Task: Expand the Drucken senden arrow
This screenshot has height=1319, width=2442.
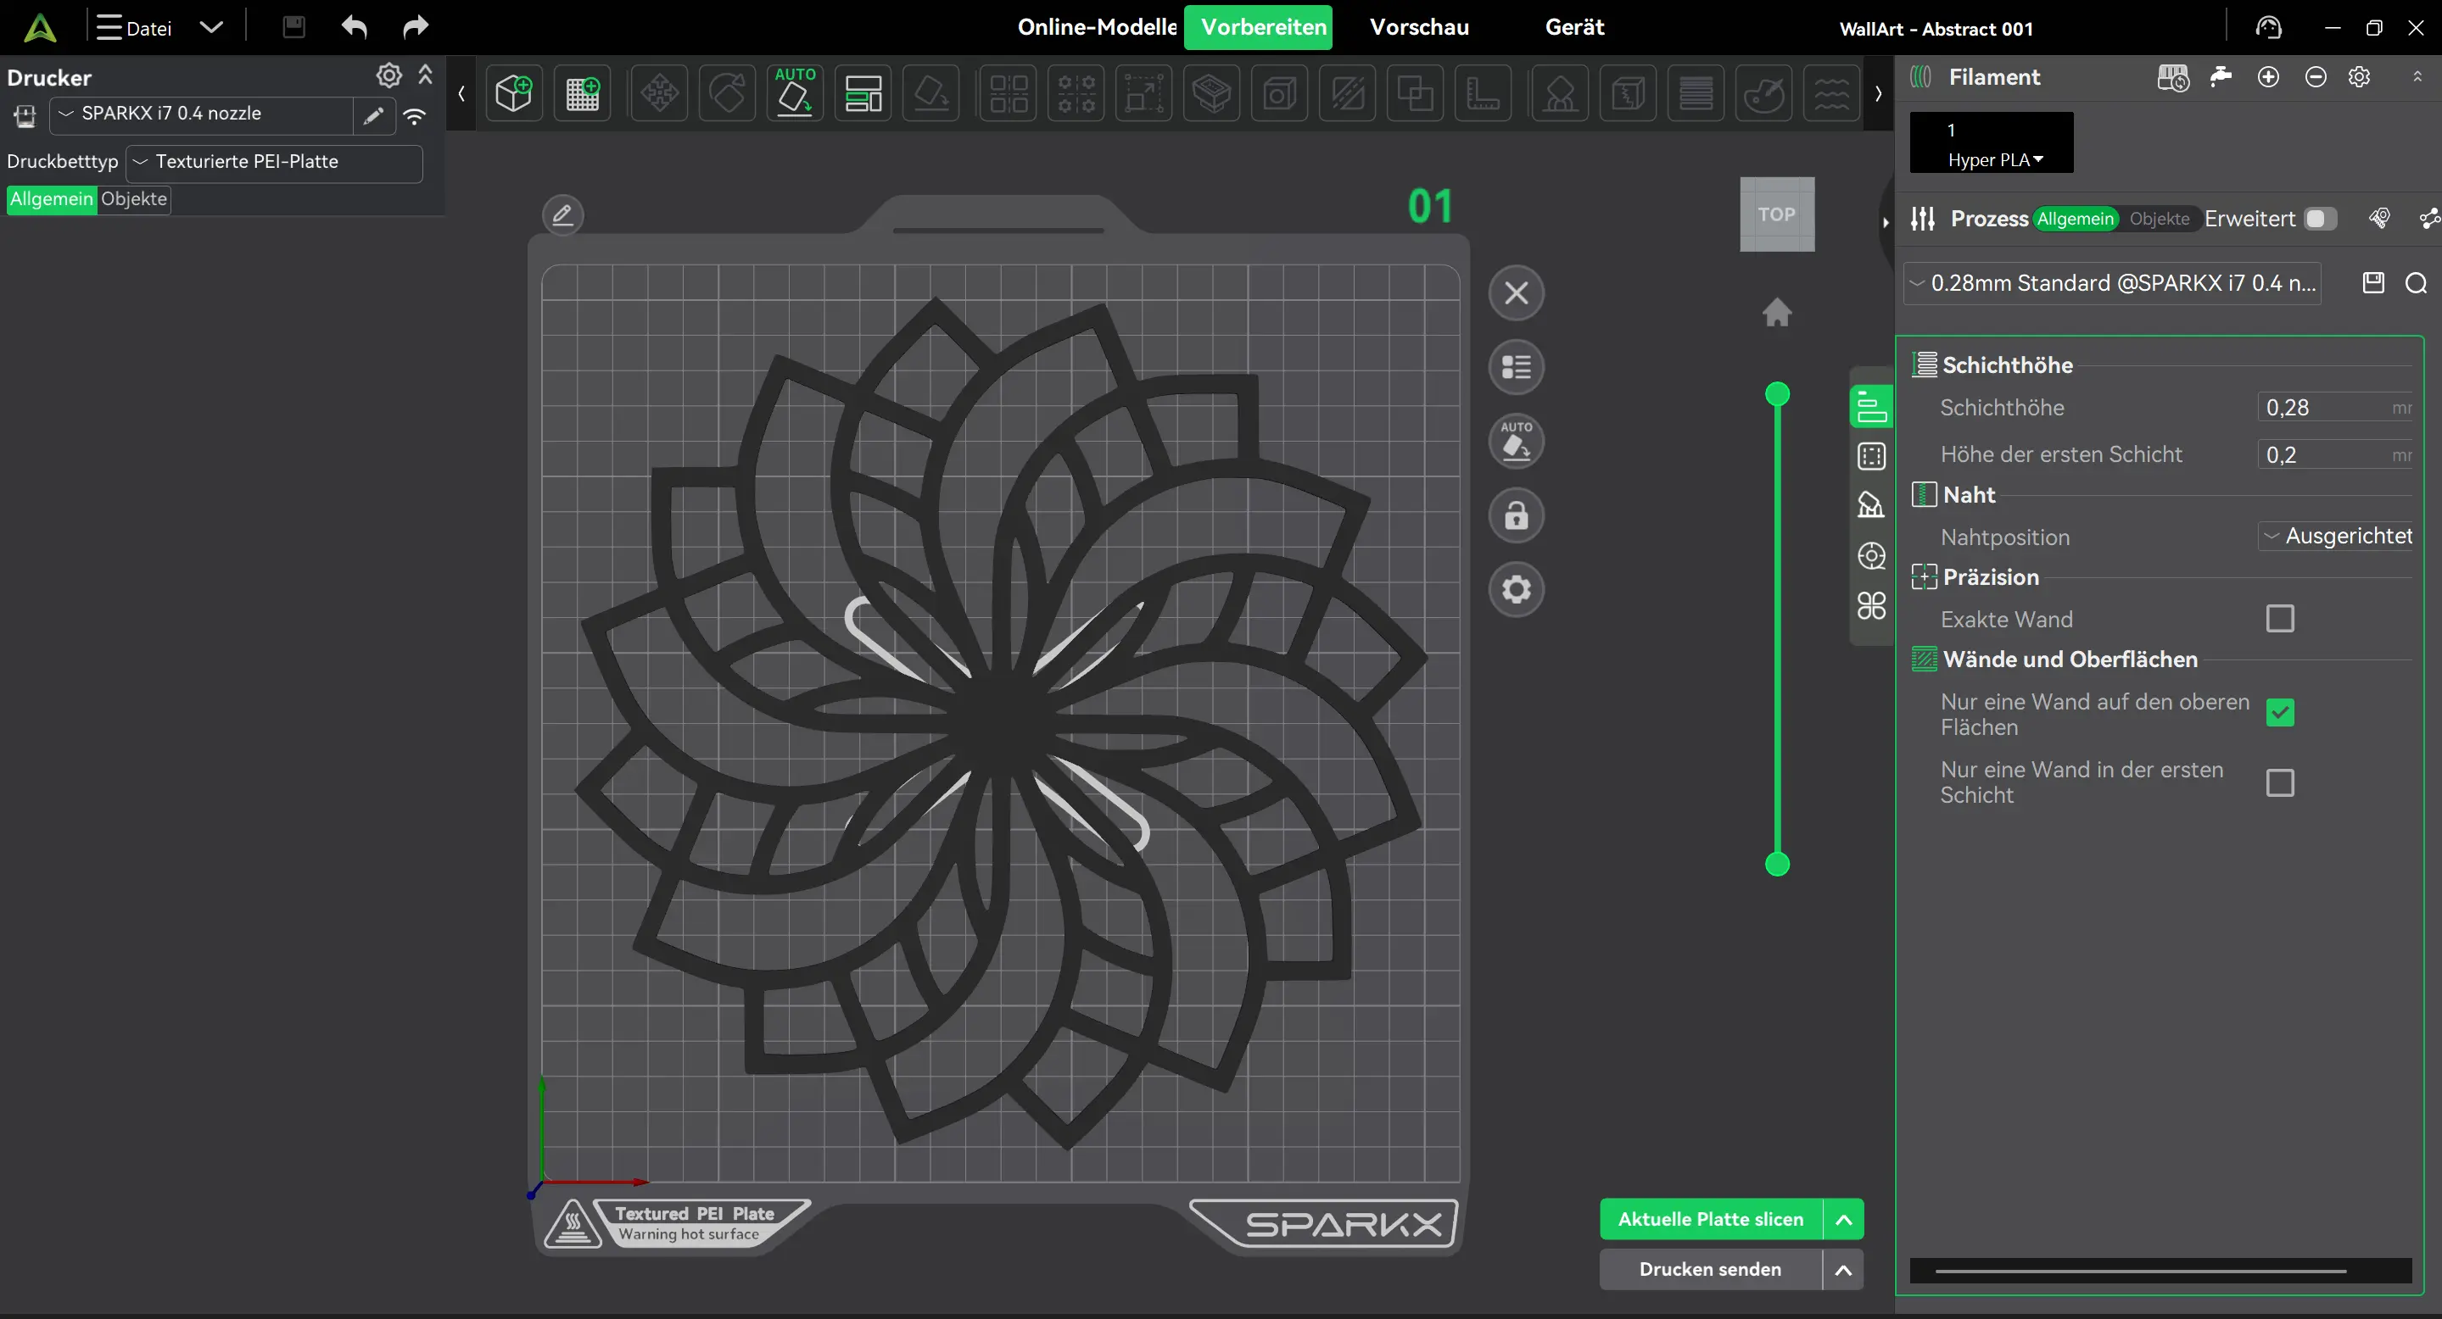Action: pos(1843,1270)
